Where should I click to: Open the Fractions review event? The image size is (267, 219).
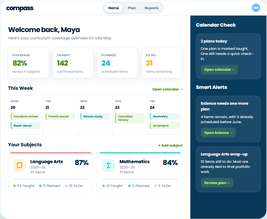point(26,116)
